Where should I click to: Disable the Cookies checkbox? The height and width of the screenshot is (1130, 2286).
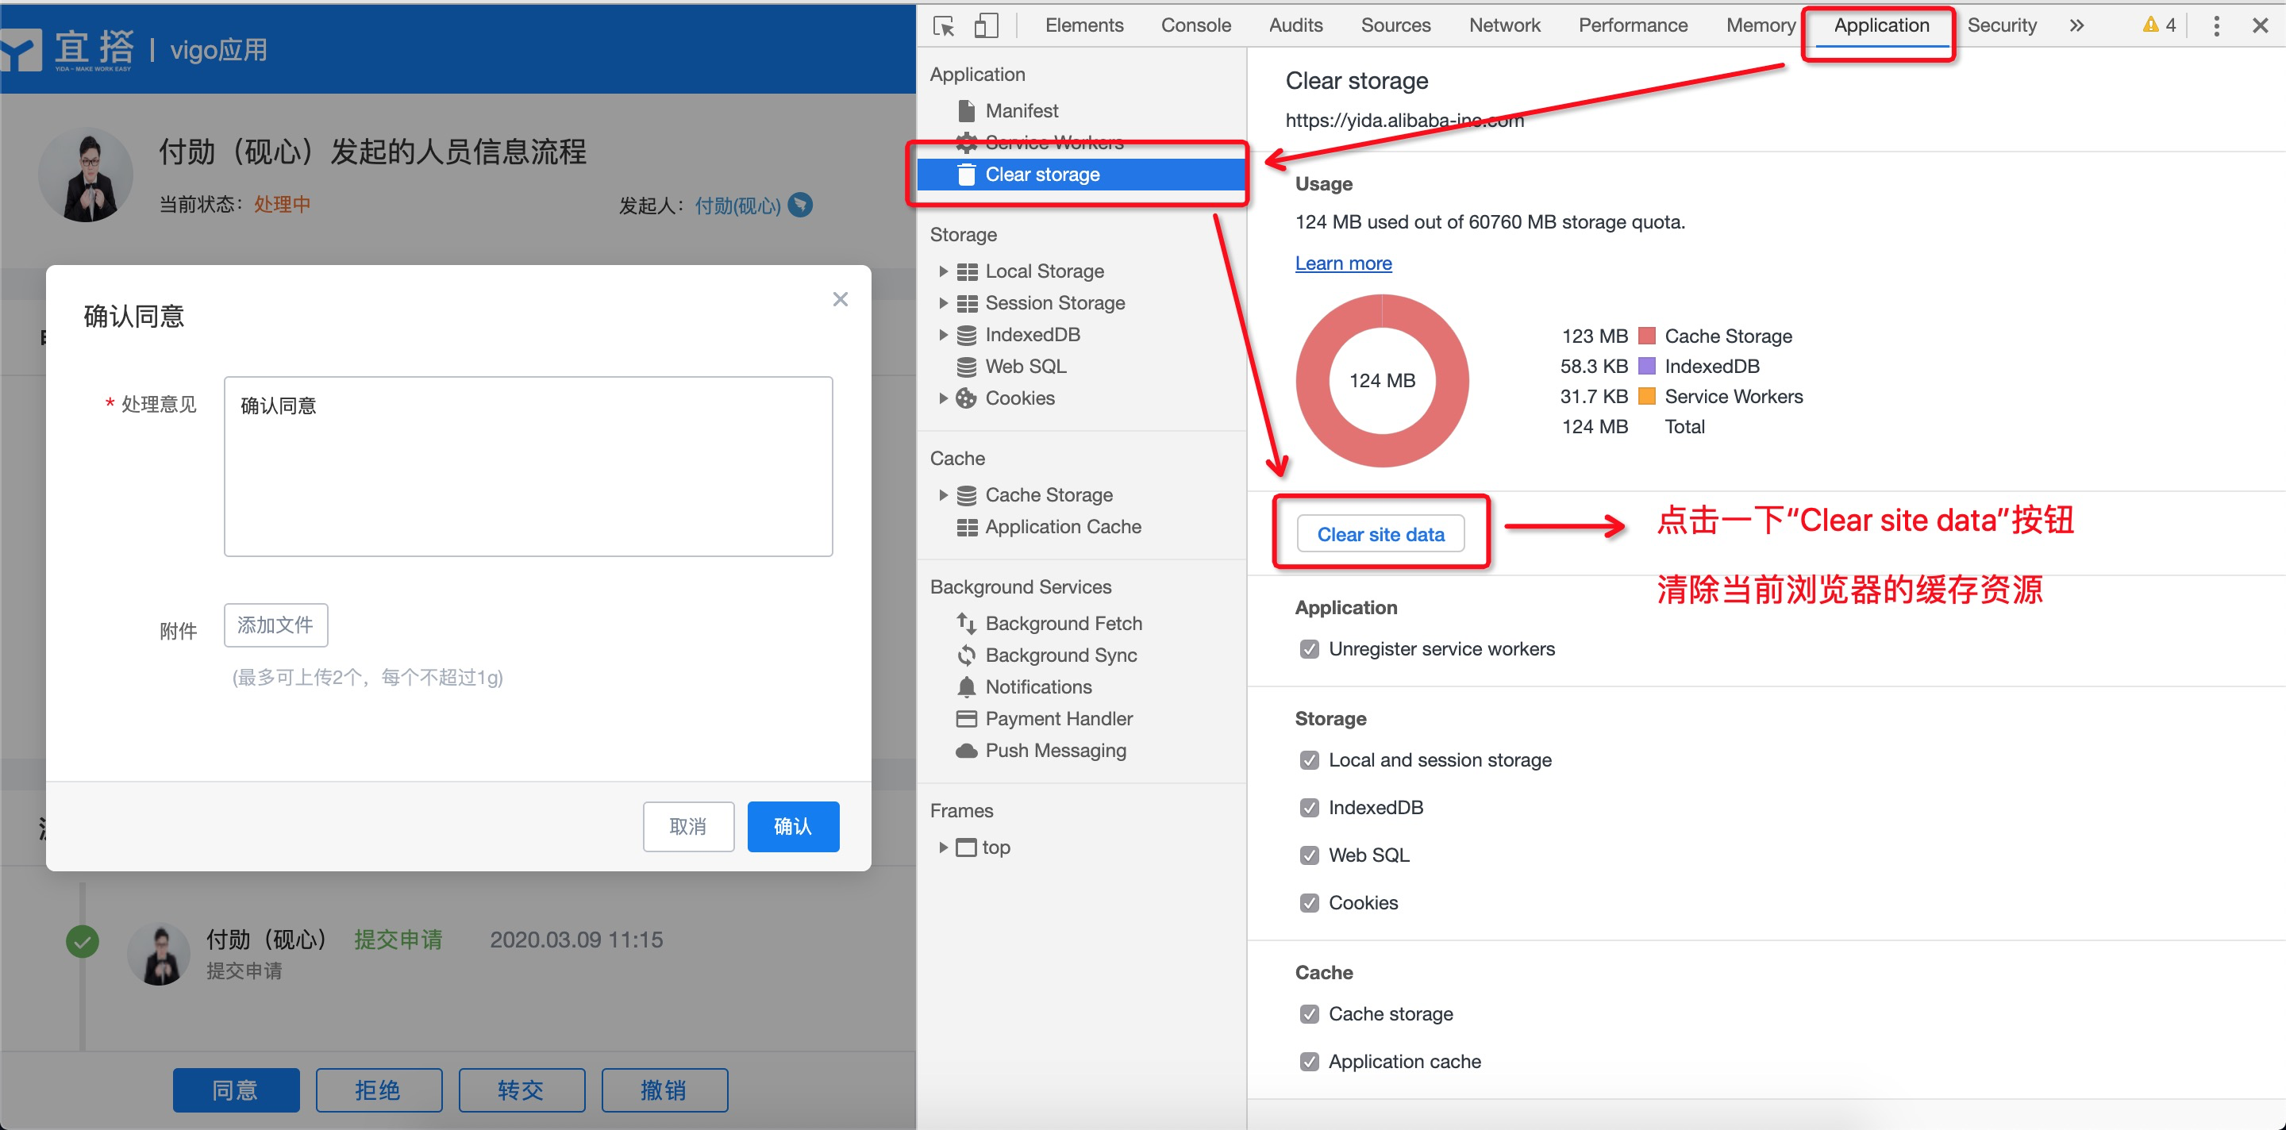[1309, 903]
